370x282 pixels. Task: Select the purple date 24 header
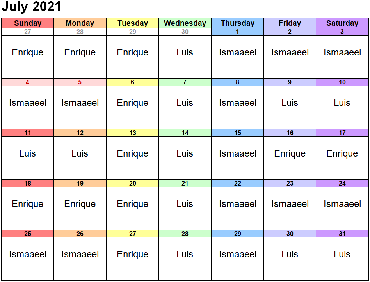coord(342,184)
